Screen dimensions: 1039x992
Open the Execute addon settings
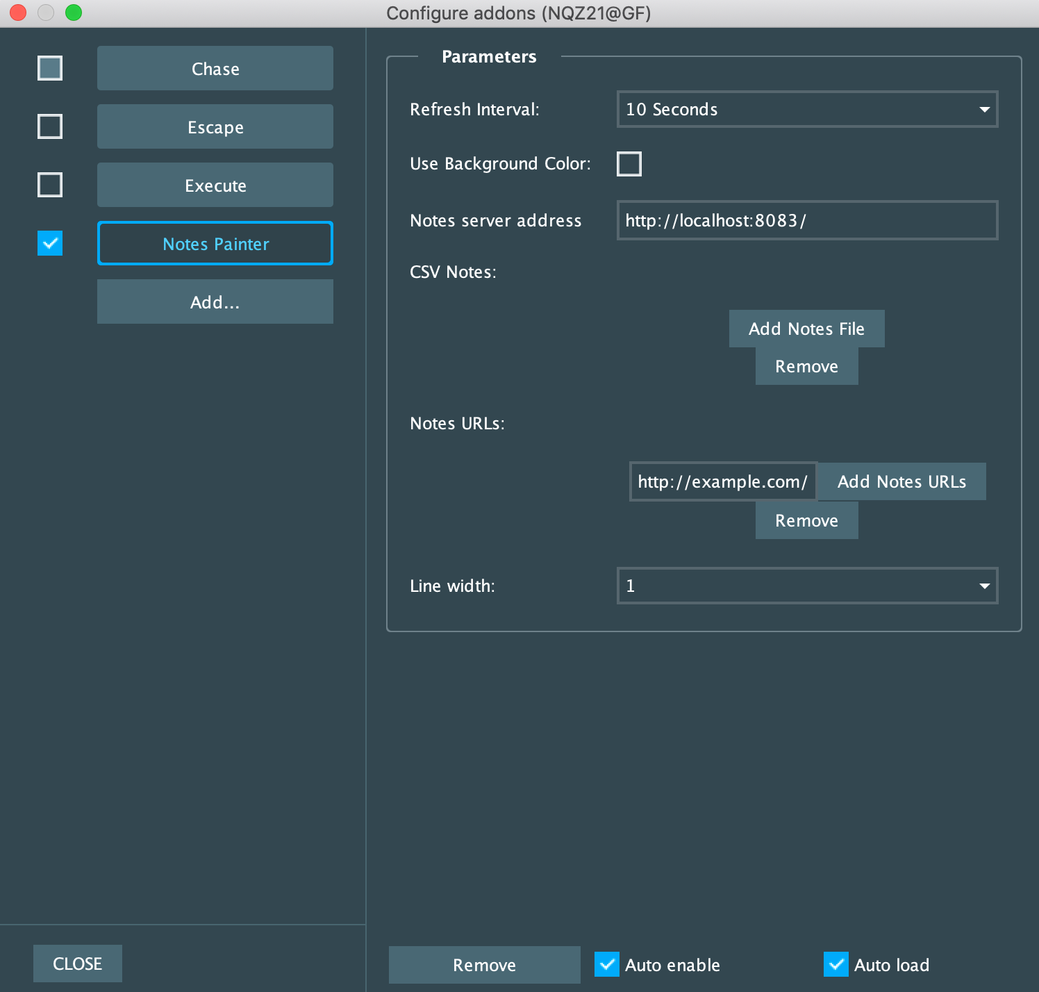tap(215, 185)
